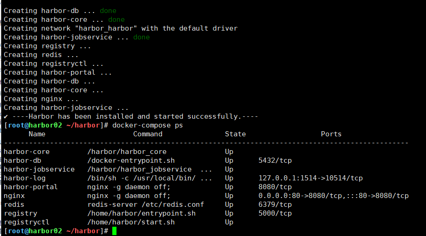This screenshot has width=426, height=236.
Task: Click the green terminal cursor block
Action: pyautogui.click(x=115, y=231)
